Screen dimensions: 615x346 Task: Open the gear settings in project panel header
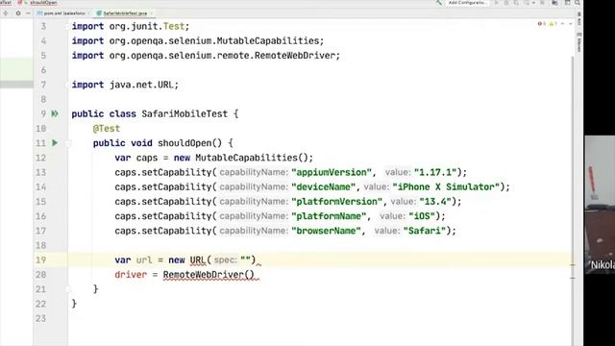(x=18, y=12)
